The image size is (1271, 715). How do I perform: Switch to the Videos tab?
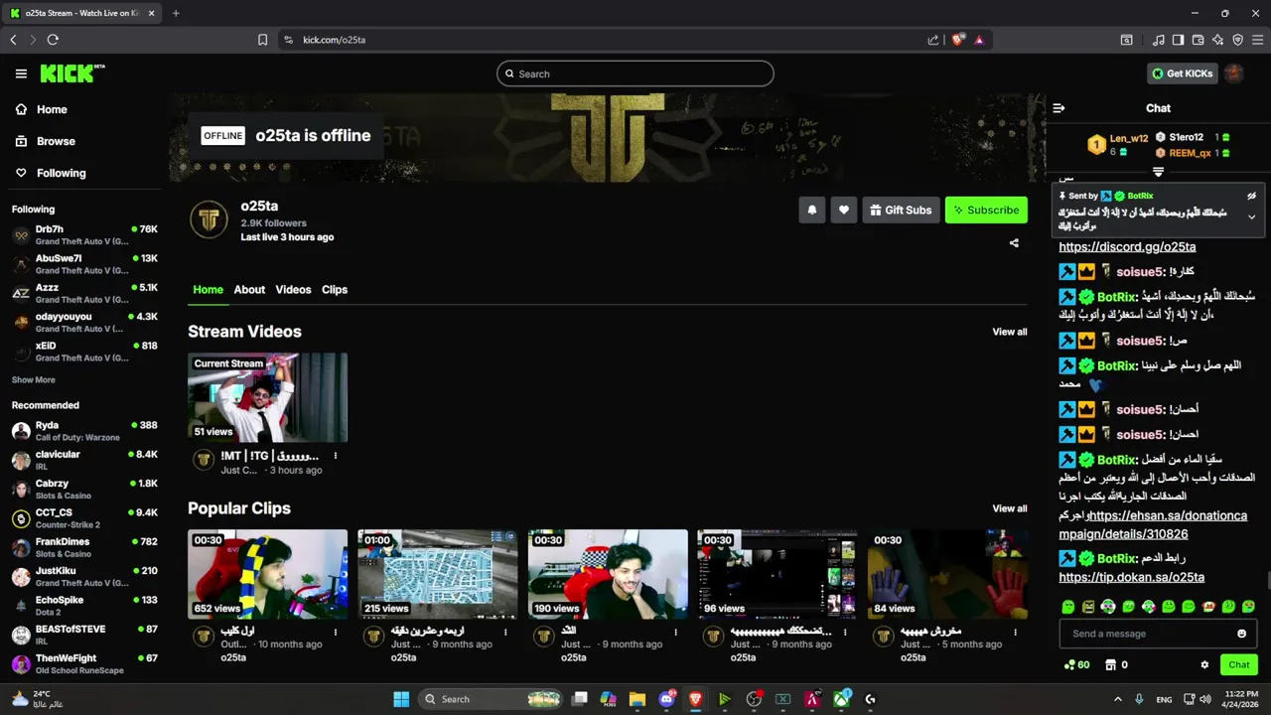(x=293, y=290)
